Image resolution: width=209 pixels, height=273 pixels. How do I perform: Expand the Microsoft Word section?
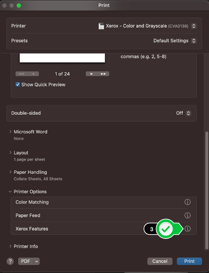pos(10,132)
